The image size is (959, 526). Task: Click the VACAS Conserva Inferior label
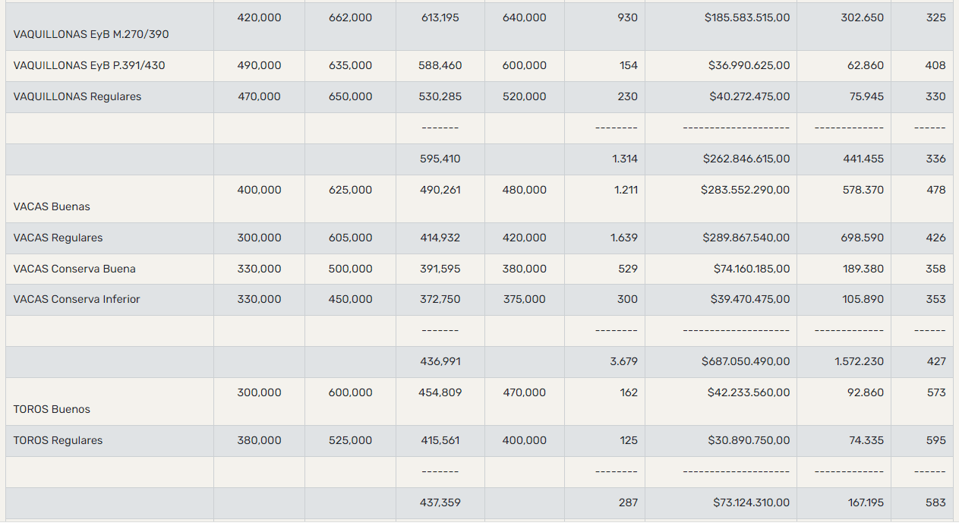click(77, 300)
